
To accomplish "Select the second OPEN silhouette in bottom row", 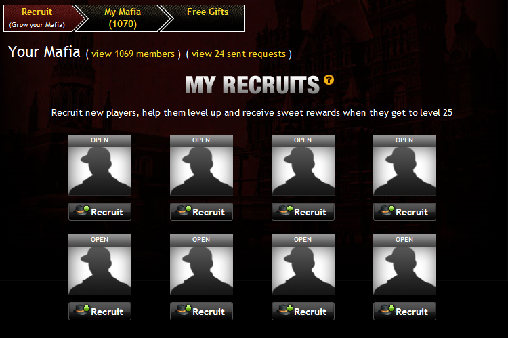I will 201,265.
